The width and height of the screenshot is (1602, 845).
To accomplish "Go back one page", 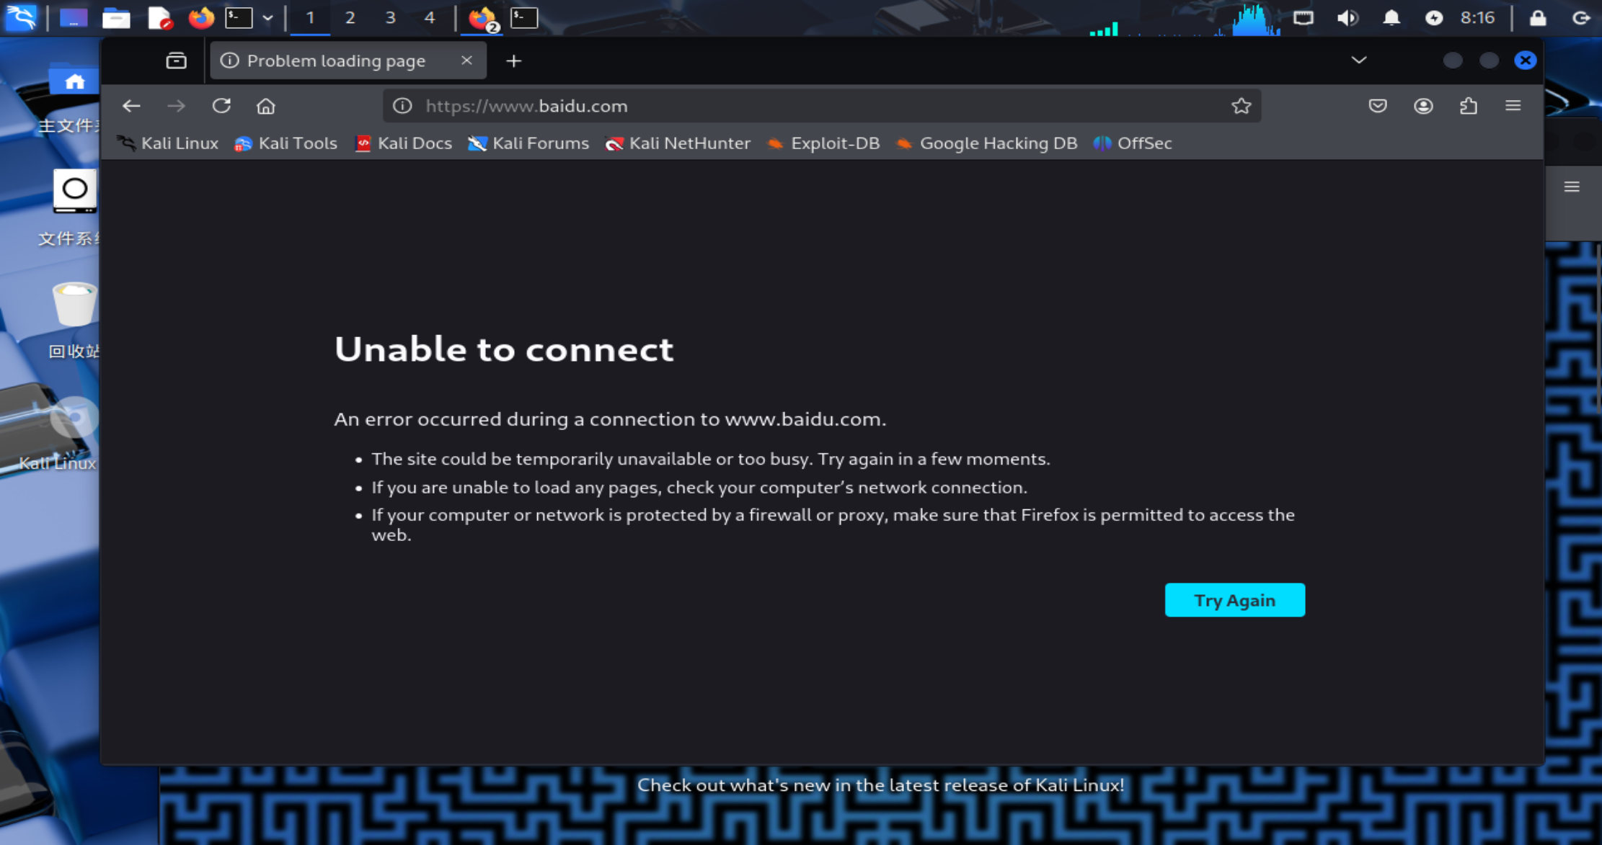I will click(x=131, y=106).
